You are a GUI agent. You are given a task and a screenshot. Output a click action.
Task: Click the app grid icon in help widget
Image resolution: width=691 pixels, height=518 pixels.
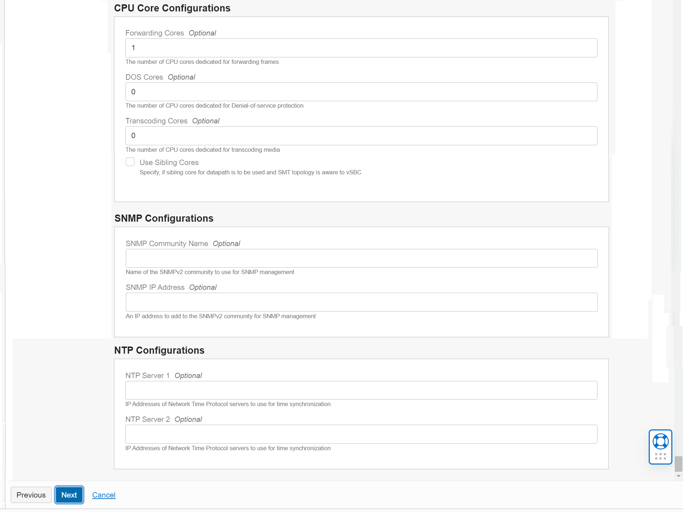[x=661, y=456]
